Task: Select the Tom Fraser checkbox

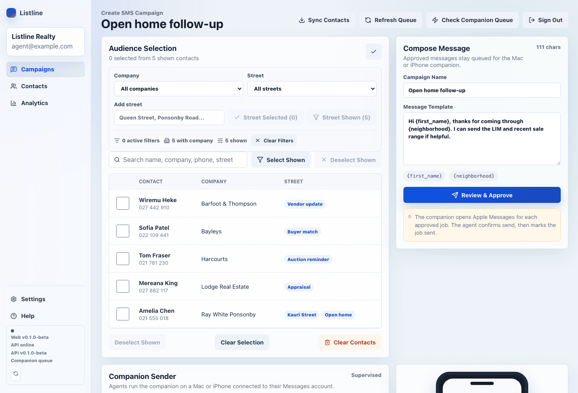Action: pos(123,259)
